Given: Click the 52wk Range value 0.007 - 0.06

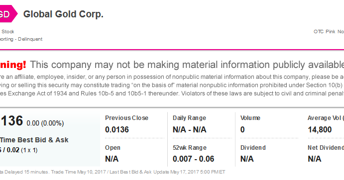Looking at the screenshot, I should point(193,159).
